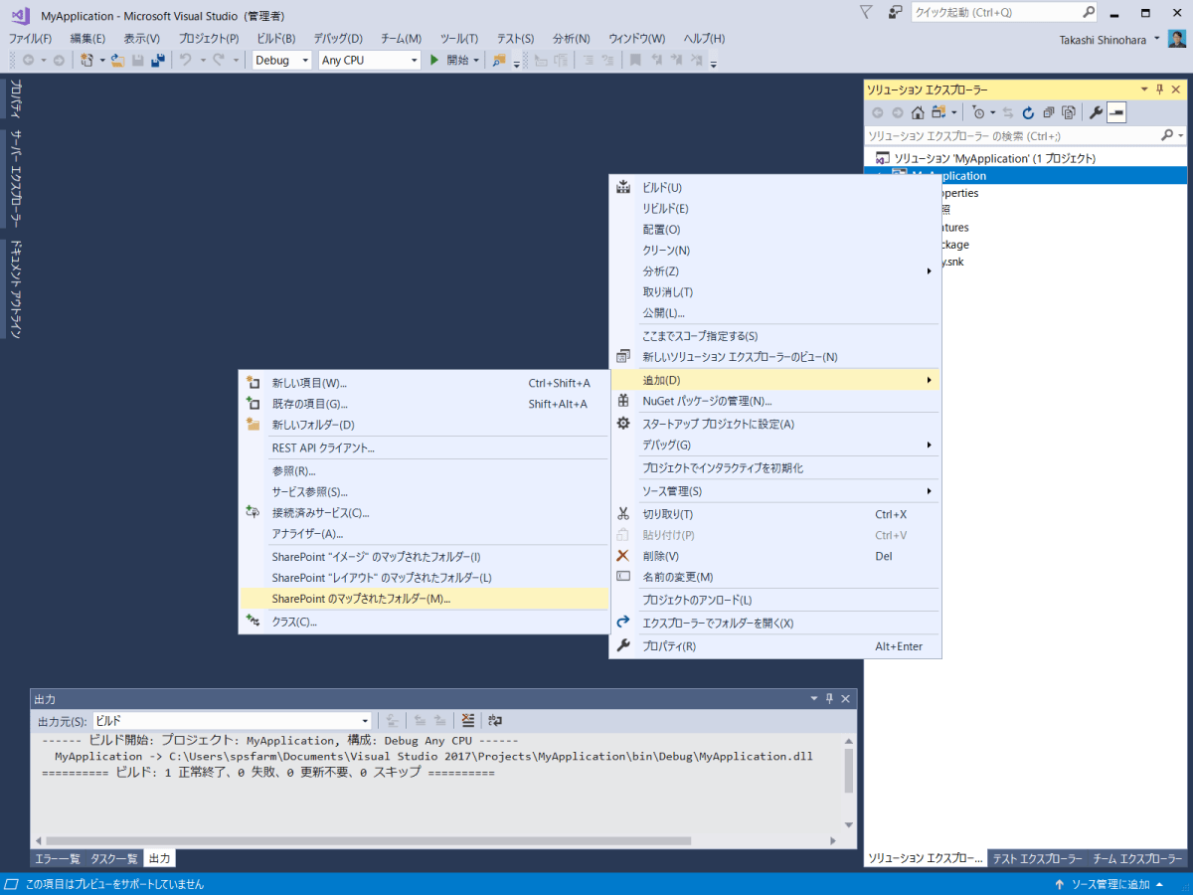Viewport: 1193px width, 895px height.
Task: Click the new project toolbar icon
Action: coord(87,60)
